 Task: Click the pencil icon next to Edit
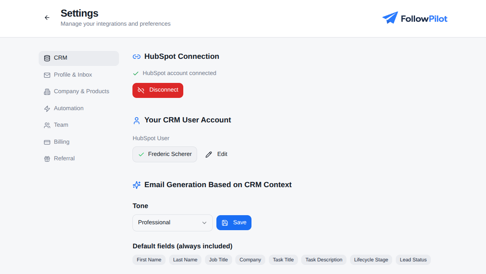click(x=209, y=154)
